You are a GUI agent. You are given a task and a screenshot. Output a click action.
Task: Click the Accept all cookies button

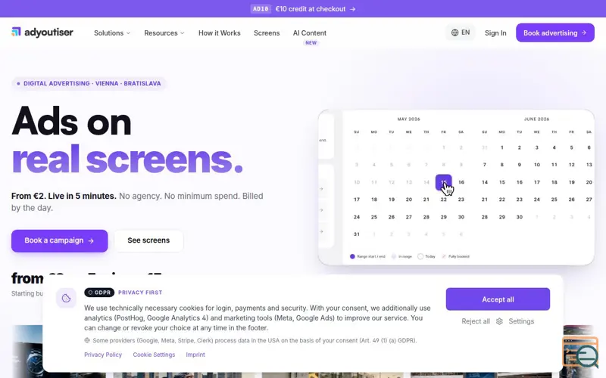498,299
